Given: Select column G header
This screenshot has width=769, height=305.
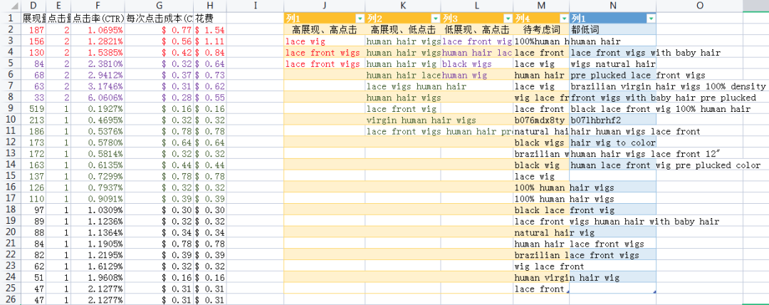Looking at the screenshot, I should point(159,6).
